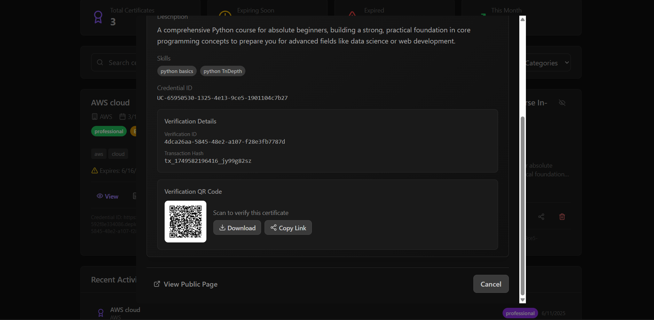
Task: Click the Credential ID value starting UC-65950530
Action: pyautogui.click(x=222, y=98)
